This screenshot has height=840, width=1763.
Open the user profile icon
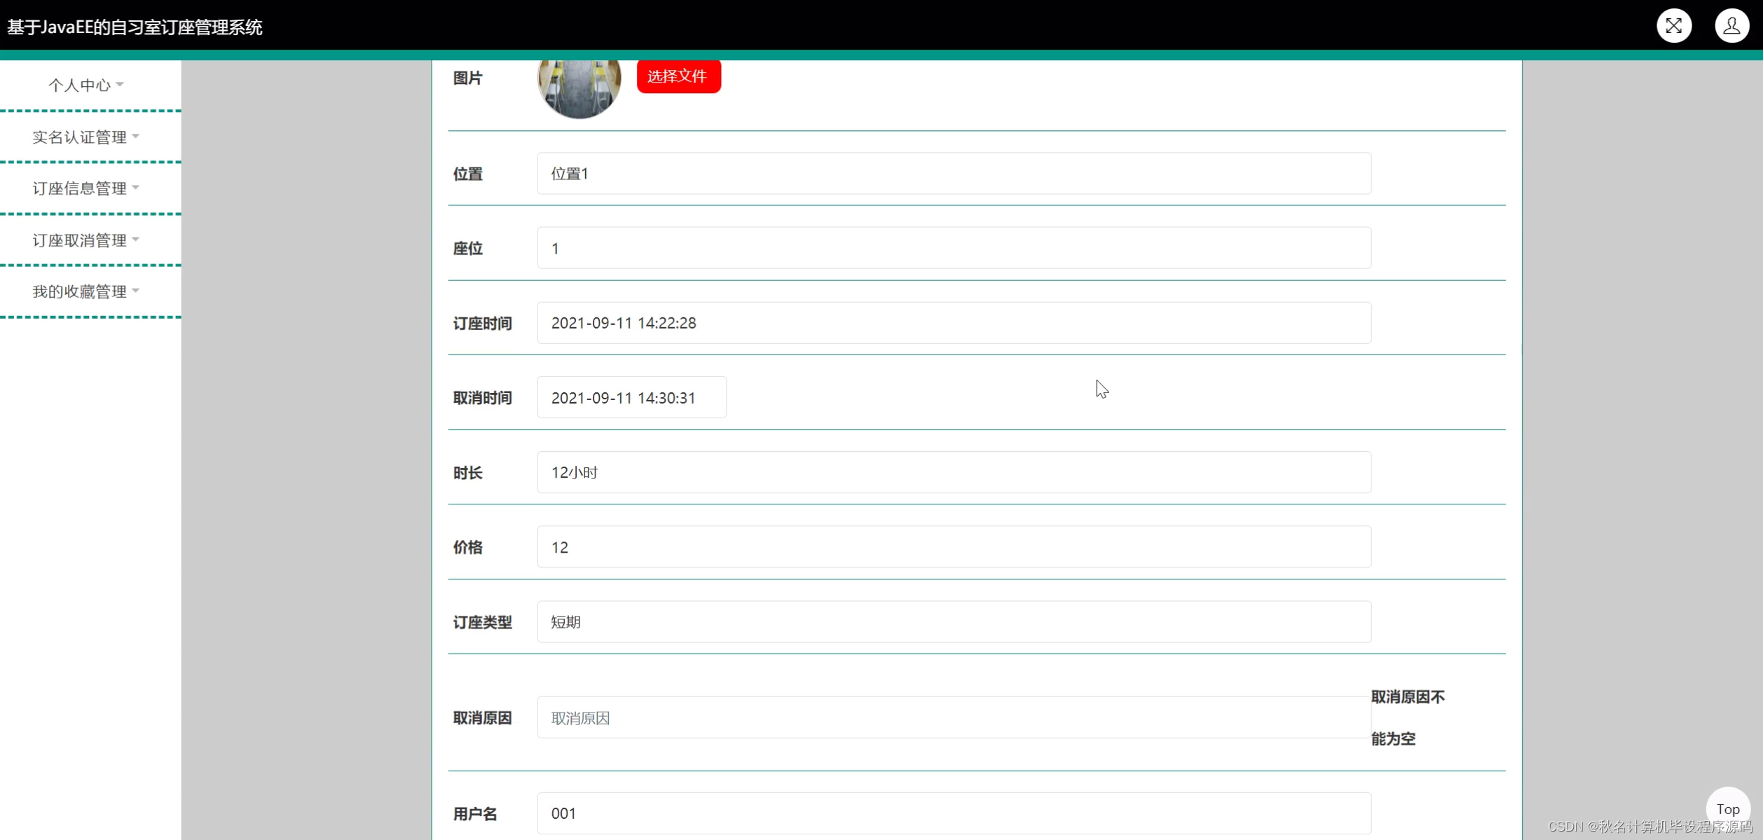(x=1731, y=26)
